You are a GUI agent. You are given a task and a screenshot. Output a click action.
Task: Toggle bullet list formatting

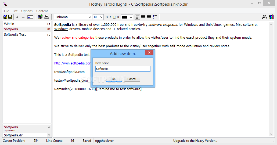tap(155, 17)
